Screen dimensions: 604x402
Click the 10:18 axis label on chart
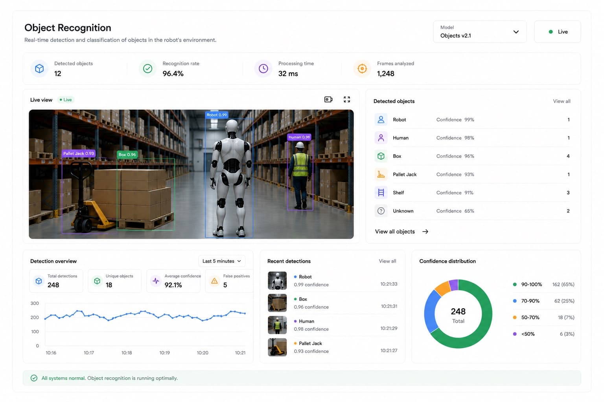pos(127,353)
